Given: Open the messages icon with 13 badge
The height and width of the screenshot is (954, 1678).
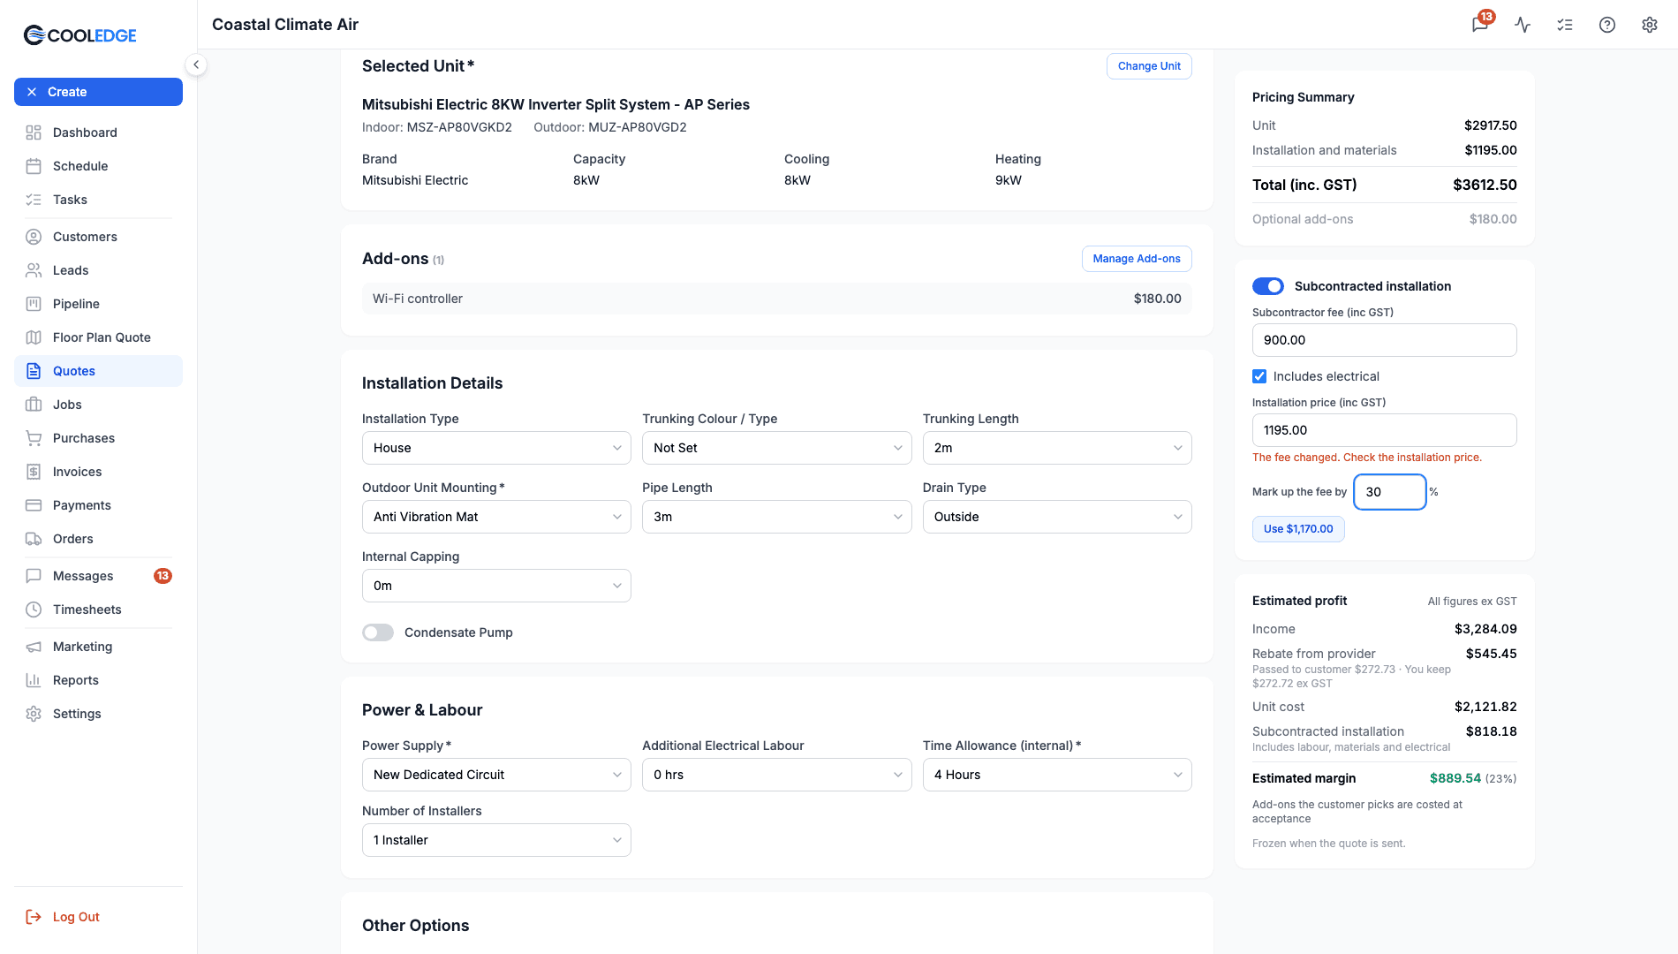Looking at the screenshot, I should (1481, 24).
